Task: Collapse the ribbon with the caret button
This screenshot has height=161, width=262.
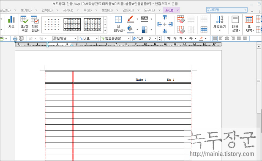Action: pyautogui.click(x=252, y=11)
